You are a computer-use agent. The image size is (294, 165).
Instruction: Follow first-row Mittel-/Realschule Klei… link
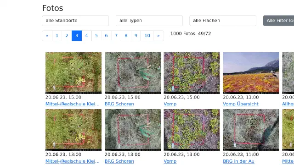click(73, 104)
